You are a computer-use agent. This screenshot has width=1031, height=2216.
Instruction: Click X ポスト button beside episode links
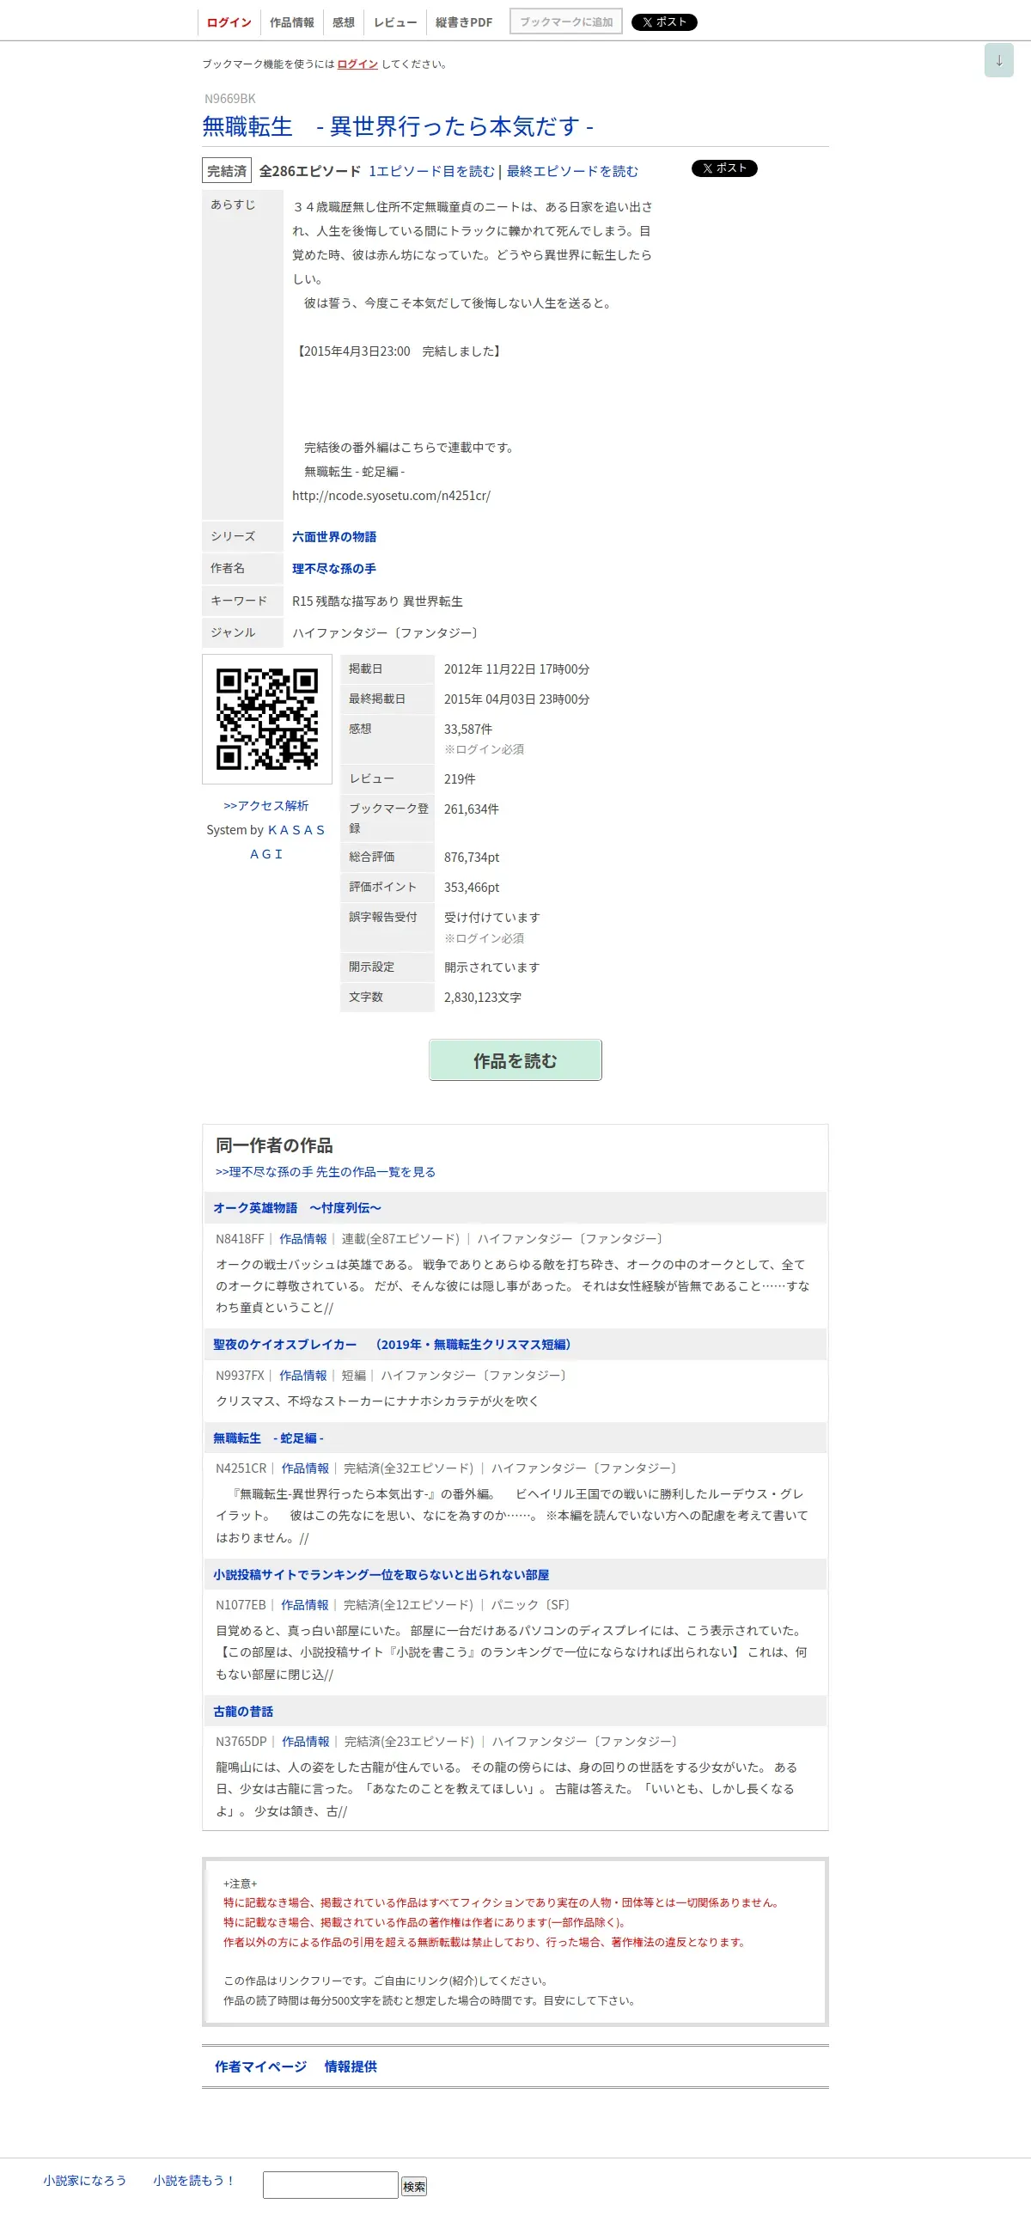[x=724, y=168]
